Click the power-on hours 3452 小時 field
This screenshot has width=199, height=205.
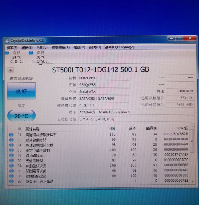click(180, 105)
